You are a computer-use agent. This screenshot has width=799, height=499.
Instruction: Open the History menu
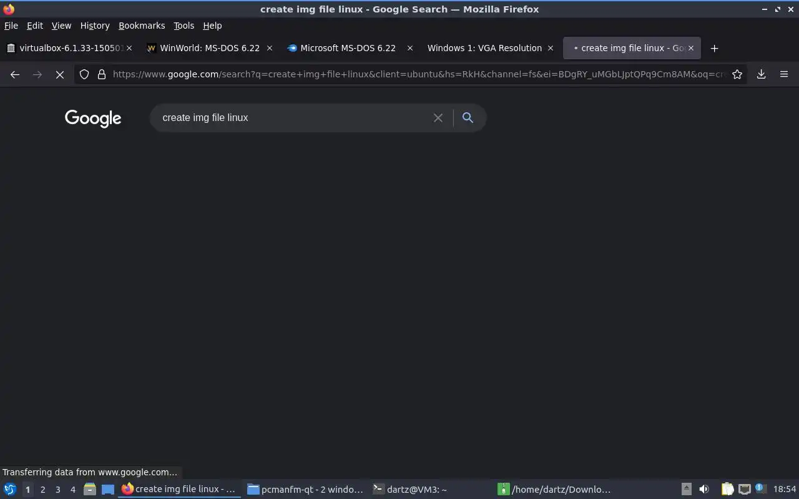click(x=95, y=26)
